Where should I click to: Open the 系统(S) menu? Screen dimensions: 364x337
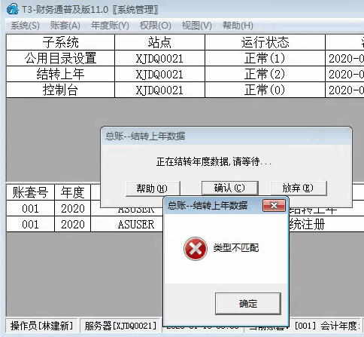point(26,26)
